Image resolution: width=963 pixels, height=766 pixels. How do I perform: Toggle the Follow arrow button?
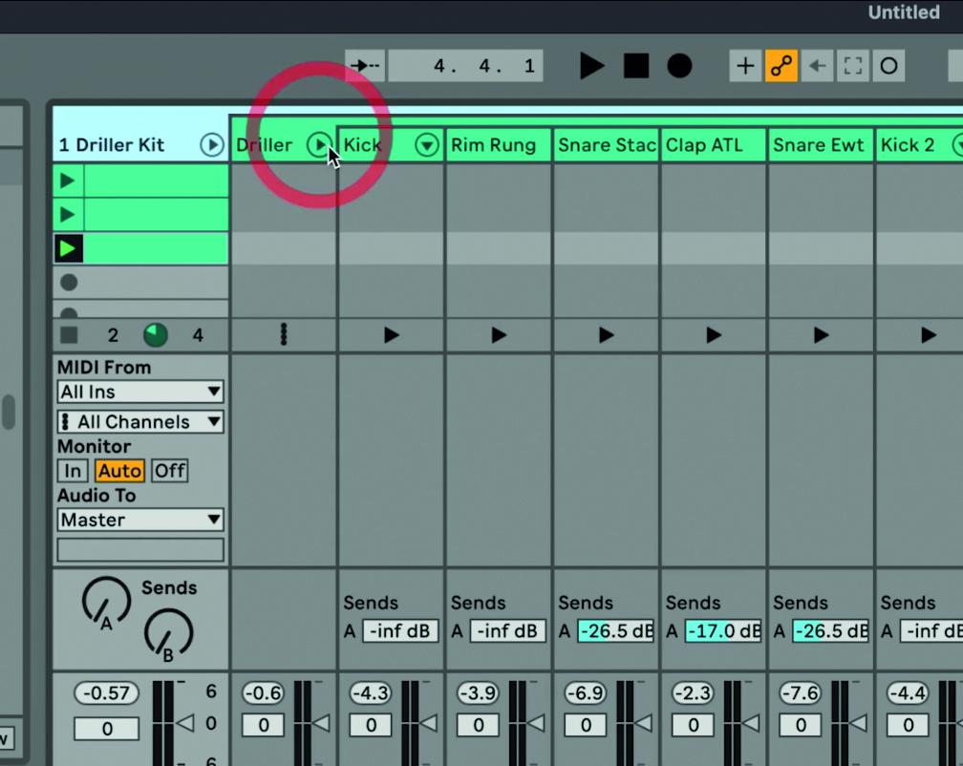pyautogui.click(x=365, y=66)
